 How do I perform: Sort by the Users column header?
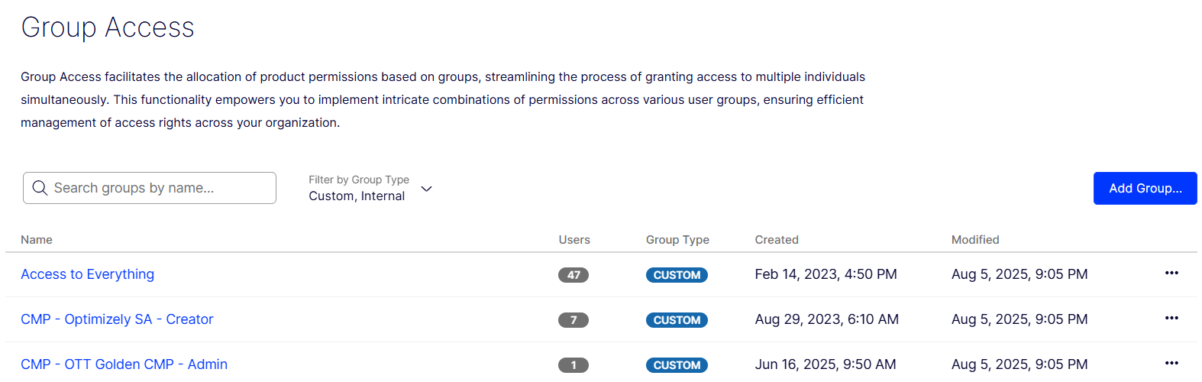(x=574, y=240)
